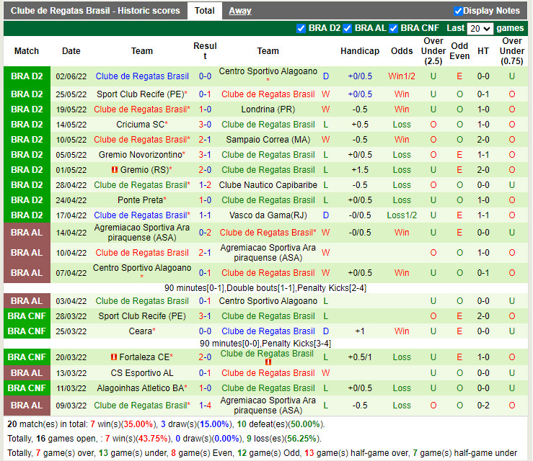
Task: Click the 1-4 score on 09/03/22 match
Action: tap(205, 406)
